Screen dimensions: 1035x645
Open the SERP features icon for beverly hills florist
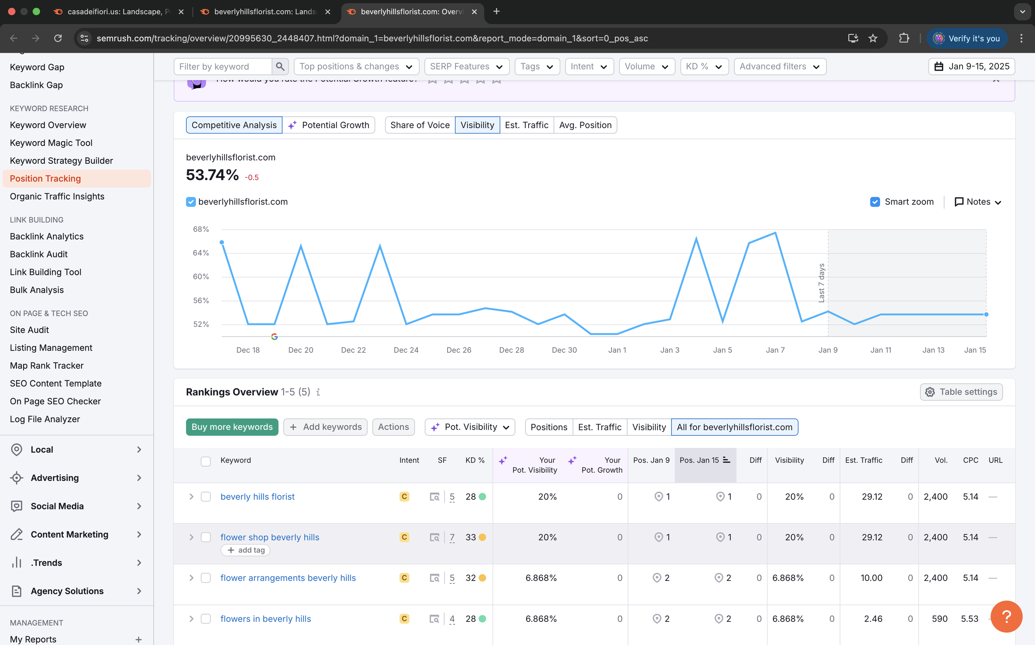tap(434, 497)
